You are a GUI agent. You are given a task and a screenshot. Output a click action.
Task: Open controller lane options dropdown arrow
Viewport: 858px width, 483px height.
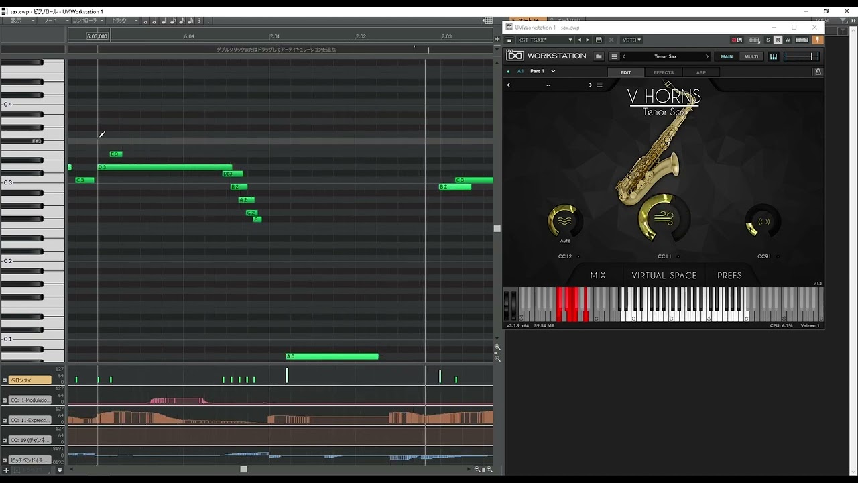coord(60,470)
